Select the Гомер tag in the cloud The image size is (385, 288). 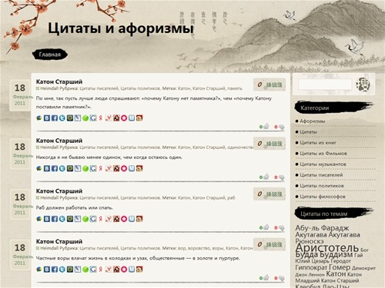340,267
